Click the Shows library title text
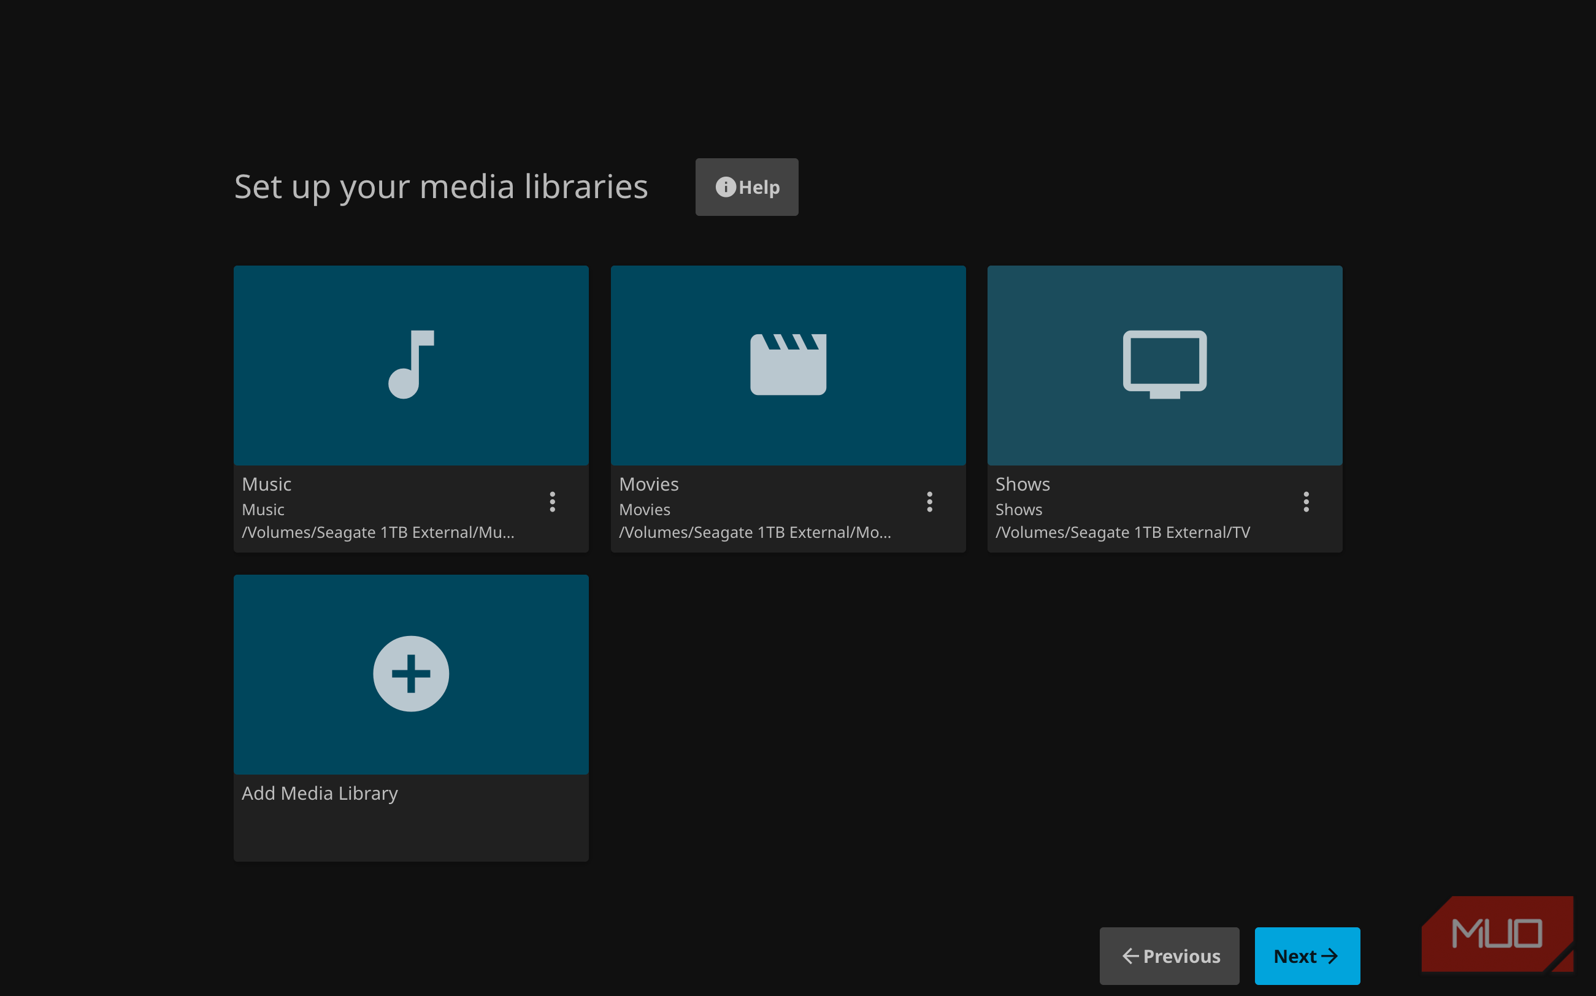This screenshot has width=1596, height=996. click(1022, 484)
